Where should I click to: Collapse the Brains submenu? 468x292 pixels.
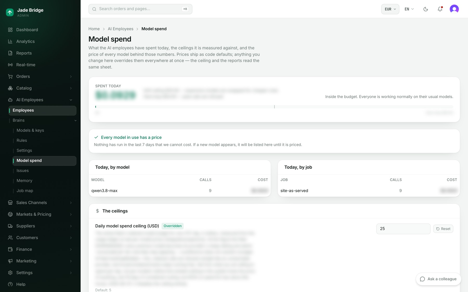coord(75,120)
